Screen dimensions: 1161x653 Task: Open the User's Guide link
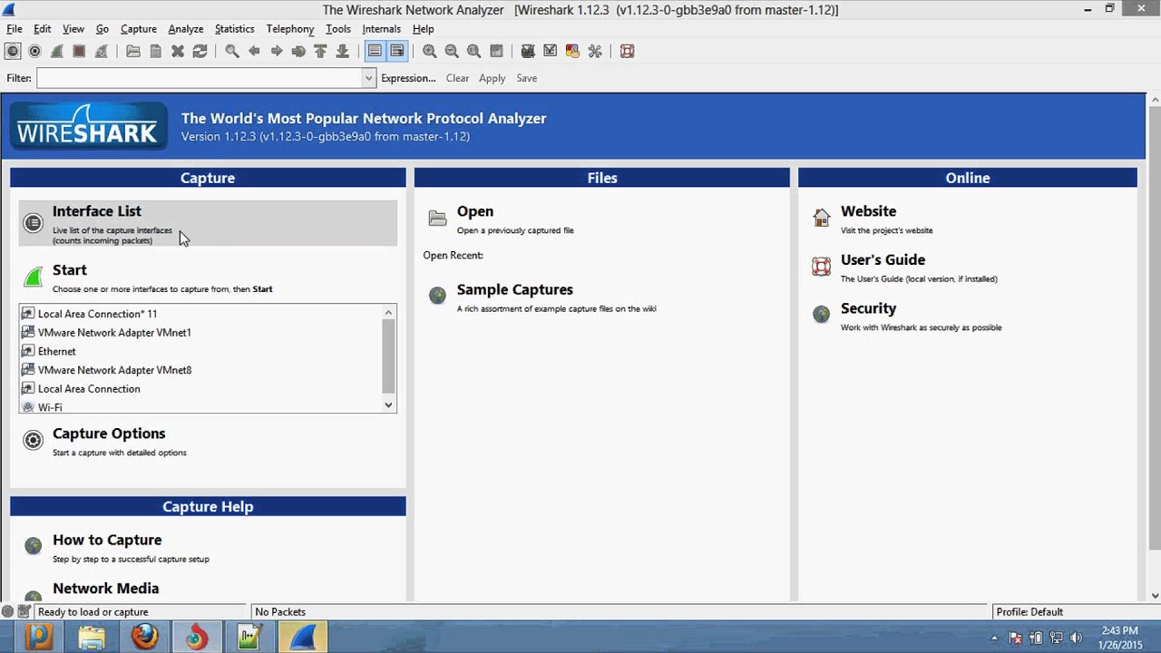pyautogui.click(x=883, y=260)
